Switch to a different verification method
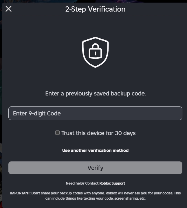 click(x=95, y=150)
